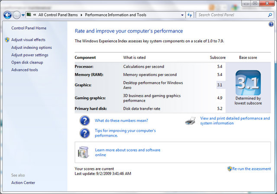Click the shield icon next to Re-run the assessment
The height and width of the screenshot is (194, 277).
tap(229, 169)
